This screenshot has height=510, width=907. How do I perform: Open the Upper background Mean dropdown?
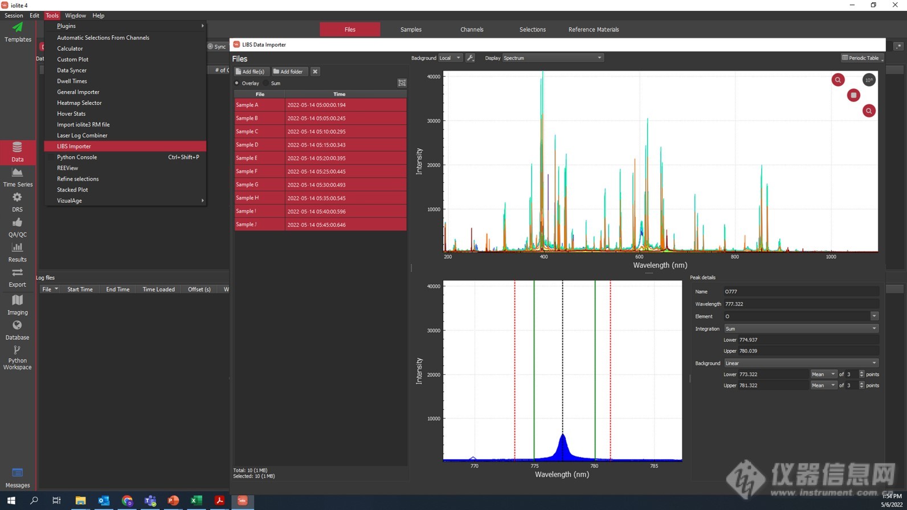coord(823,386)
